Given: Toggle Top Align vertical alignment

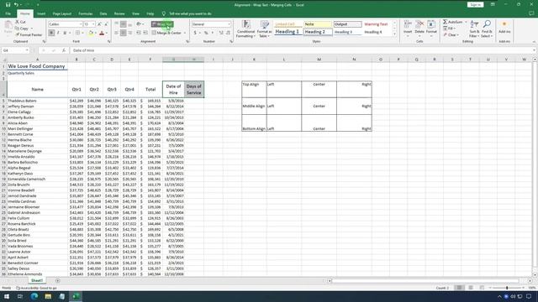Looking at the screenshot, I should [117, 24].
